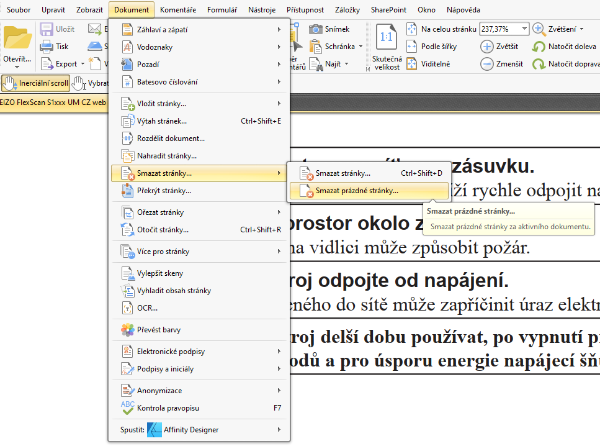
Task: Click Vylepšit skeny icon
Action: (127, 273)
